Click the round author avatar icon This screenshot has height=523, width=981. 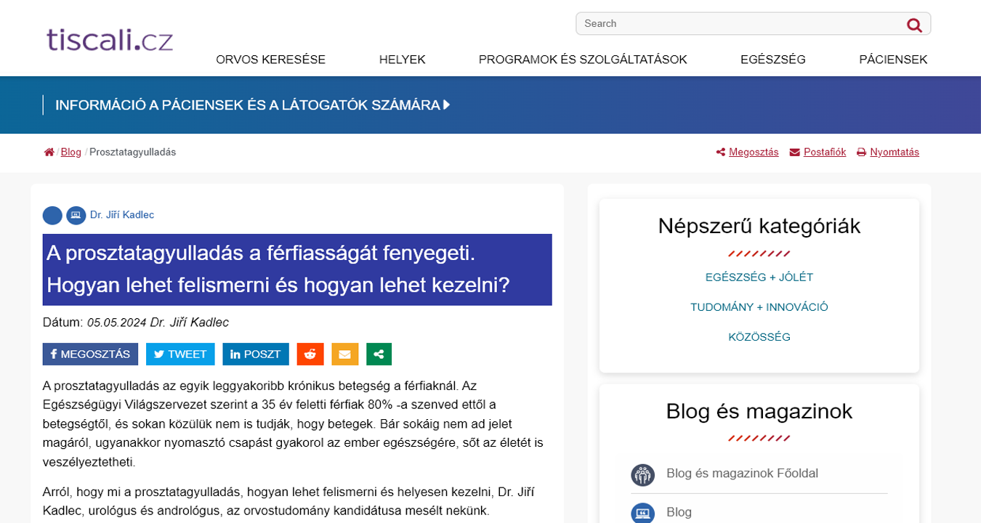tap(52, 215)
